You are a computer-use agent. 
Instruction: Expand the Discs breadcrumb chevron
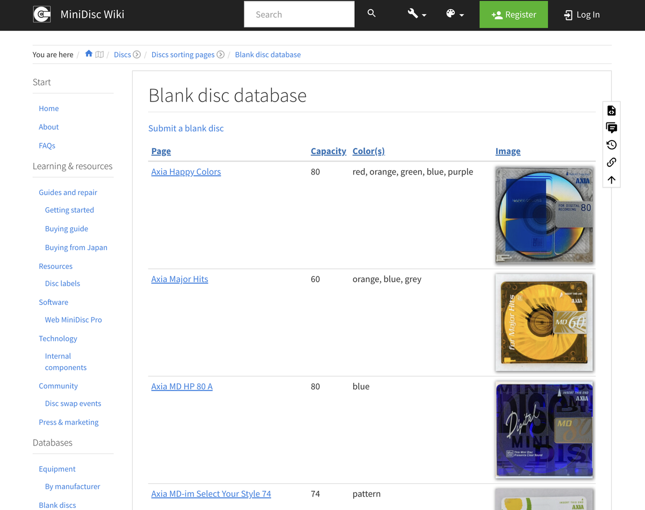(x=137, y=54)
